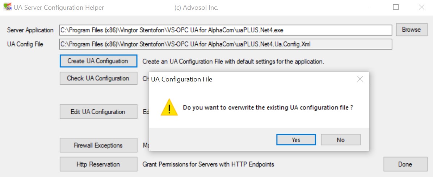Close the UA Server Configuration Helper window
The width and height of the screenshot is (433, 177).
[x=421, y=7]
